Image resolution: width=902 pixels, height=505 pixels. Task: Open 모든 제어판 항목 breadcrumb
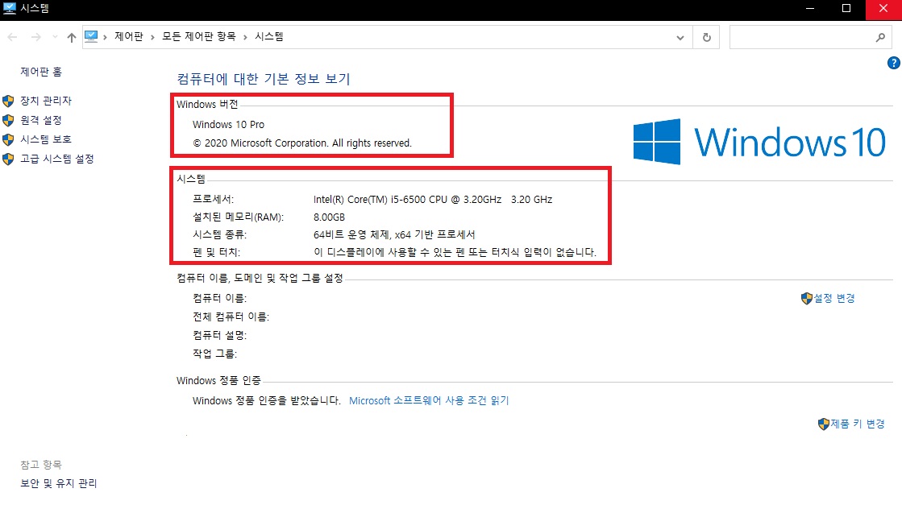pos(198,37)
